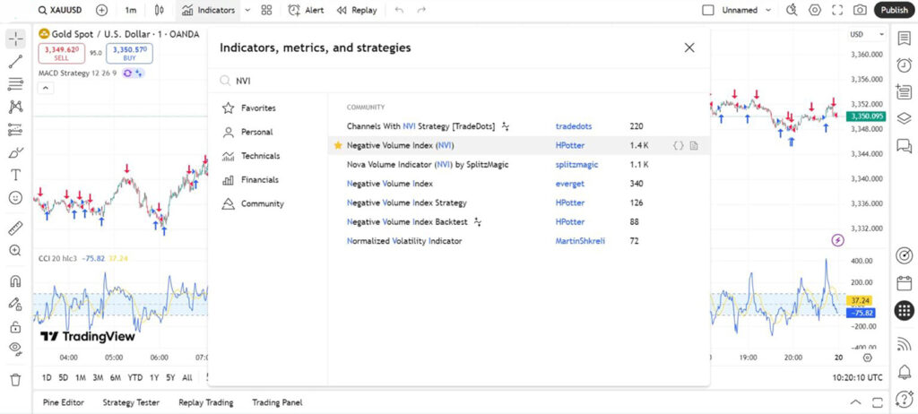Toggle the lock all drawings icon
Viewport: 918px width, 414px height.
pos(15,327)
